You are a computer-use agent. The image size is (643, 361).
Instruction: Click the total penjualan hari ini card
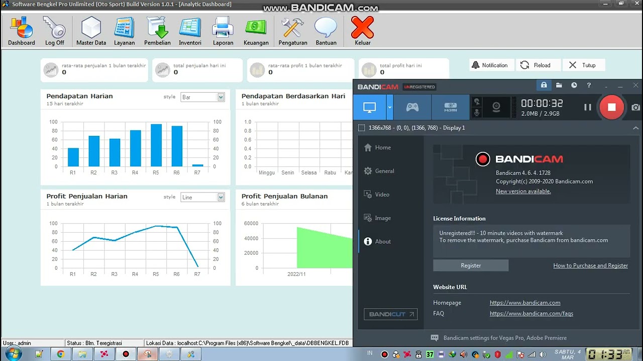tap(197, 70)
